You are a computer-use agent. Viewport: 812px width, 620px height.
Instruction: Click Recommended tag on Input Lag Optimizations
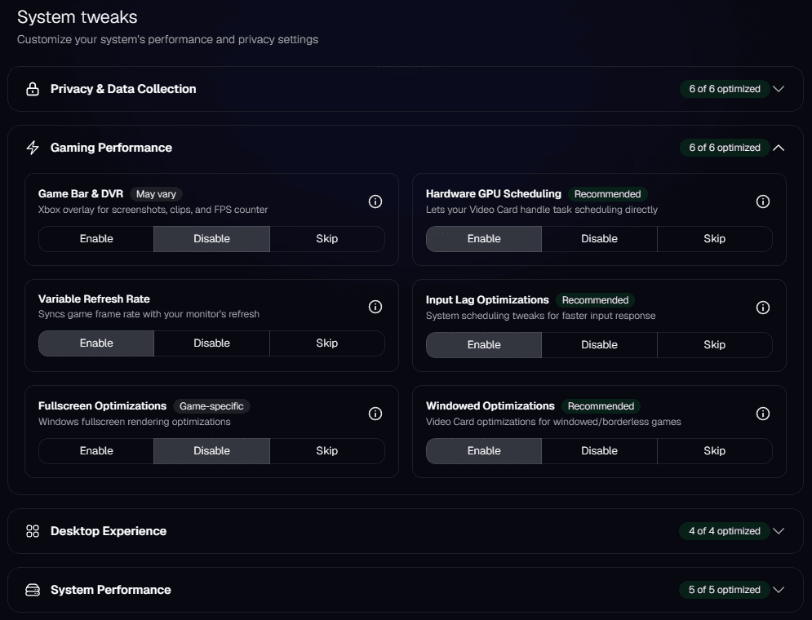click(595, 300)
